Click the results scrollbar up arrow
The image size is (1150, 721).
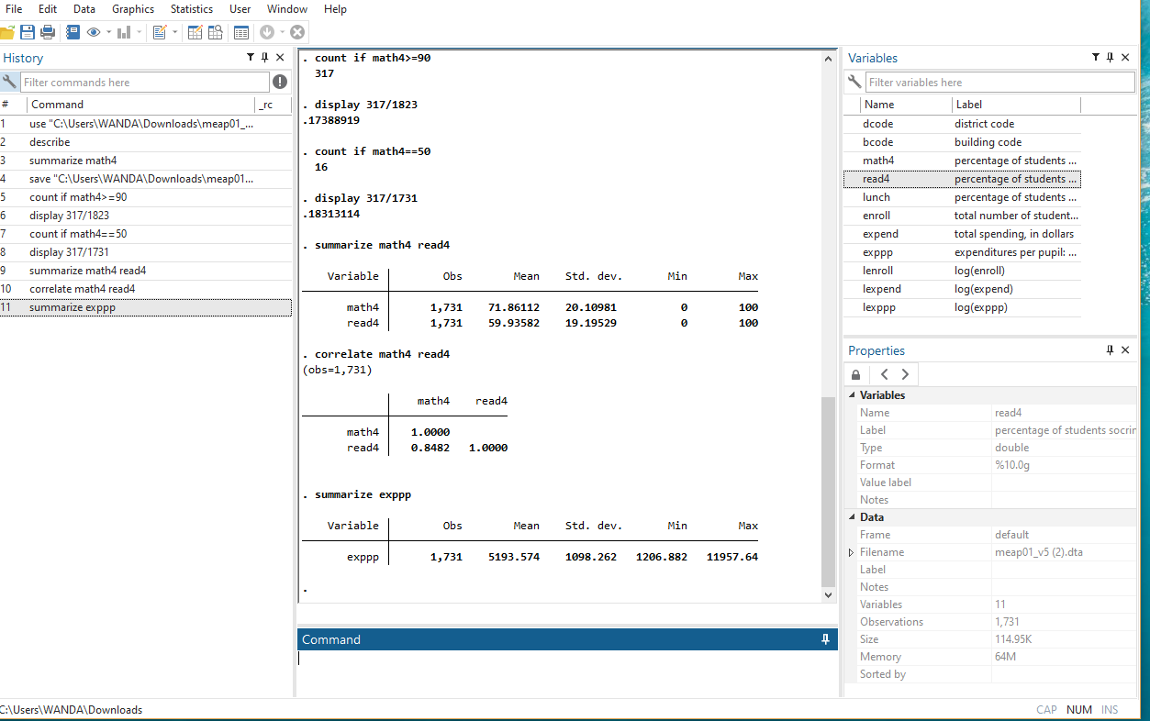coord(829,58)
